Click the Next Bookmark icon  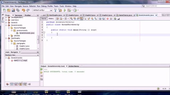coord(92,19)
